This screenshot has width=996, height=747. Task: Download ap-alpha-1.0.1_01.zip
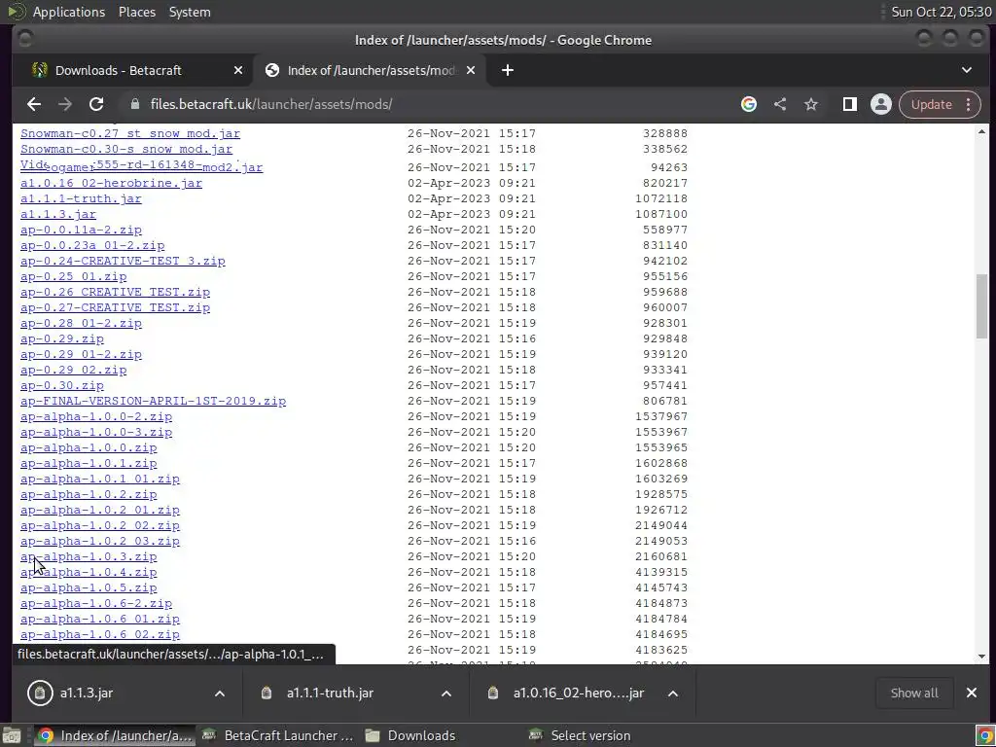[x=100, y=479]
